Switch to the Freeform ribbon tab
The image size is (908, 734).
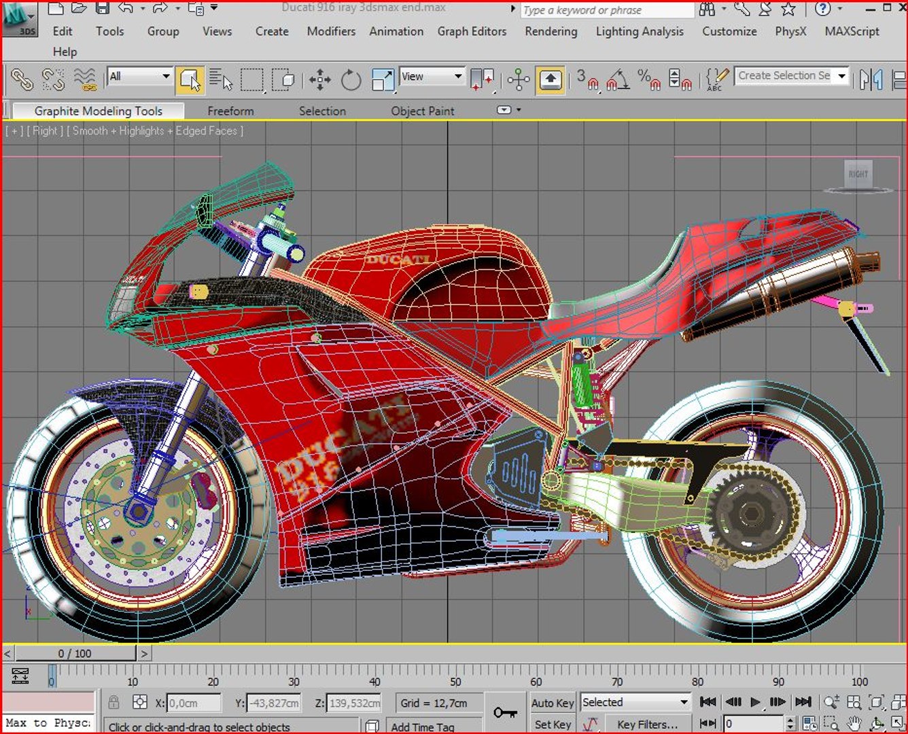230,111
